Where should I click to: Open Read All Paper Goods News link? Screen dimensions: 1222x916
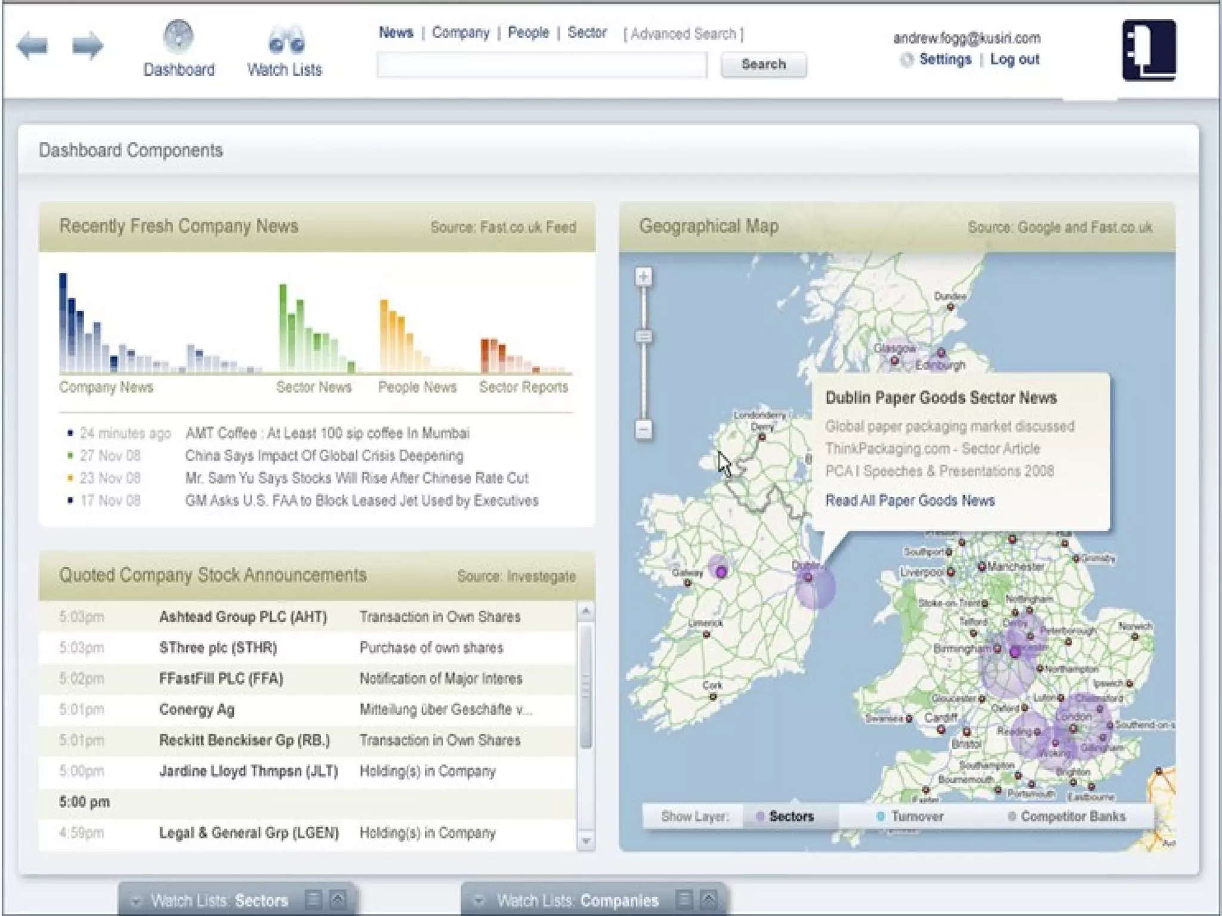click(x=909, y=500)
